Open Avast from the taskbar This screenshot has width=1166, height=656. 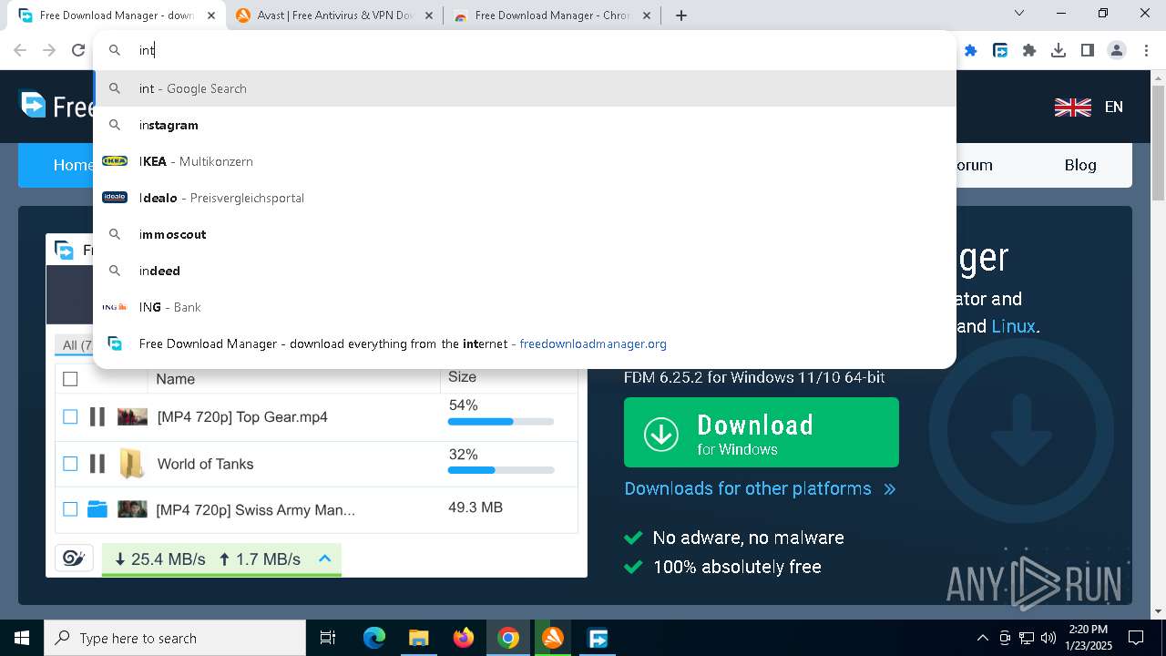[x=553, y=638]
